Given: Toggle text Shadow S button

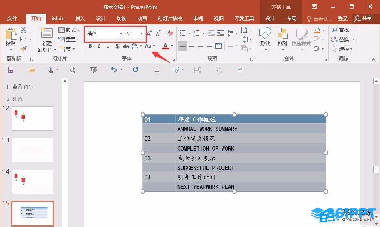Looking at the screenshot, I should 117,46.
